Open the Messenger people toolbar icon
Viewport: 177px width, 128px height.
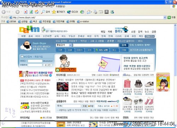tap(112, 12)
